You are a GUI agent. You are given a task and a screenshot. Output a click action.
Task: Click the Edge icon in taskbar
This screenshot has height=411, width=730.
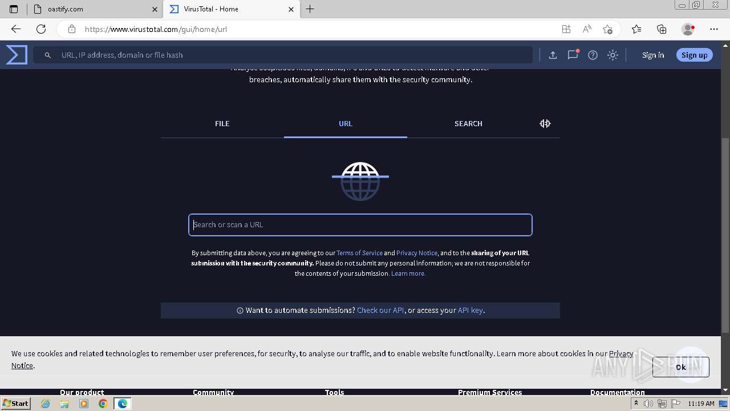click(123, 404)
